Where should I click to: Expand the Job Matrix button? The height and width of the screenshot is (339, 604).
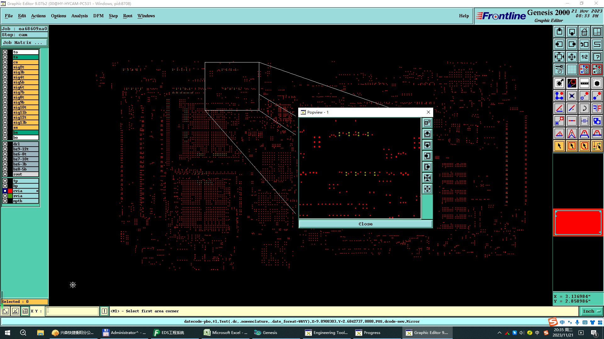coord(25,43)
